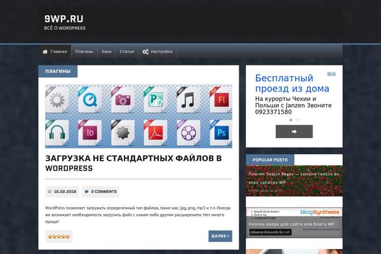The image size is (381, 254).
Task: Open the 0 Comments link
Action: pos(104,192)
